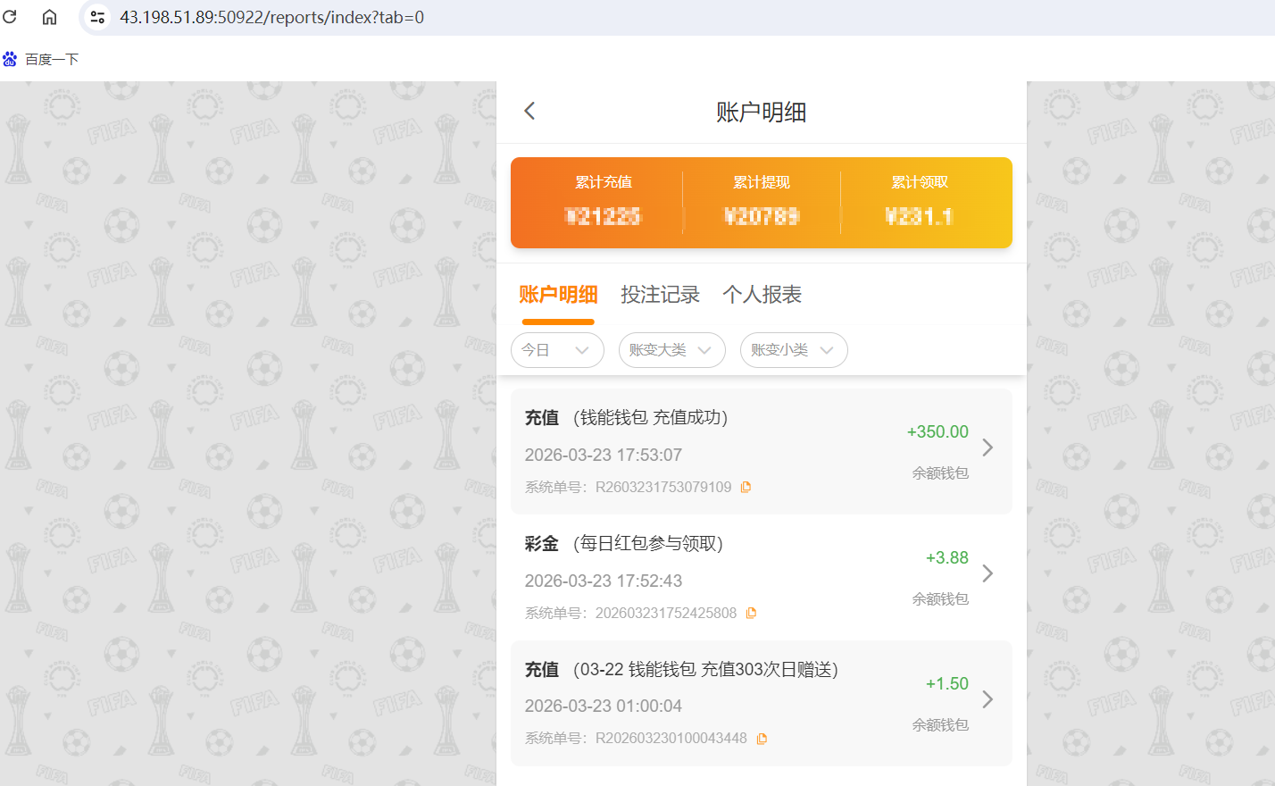Click the 累计提现 total amount
This screenshot has width=1275, height=786.
click(x=762, y=216)
